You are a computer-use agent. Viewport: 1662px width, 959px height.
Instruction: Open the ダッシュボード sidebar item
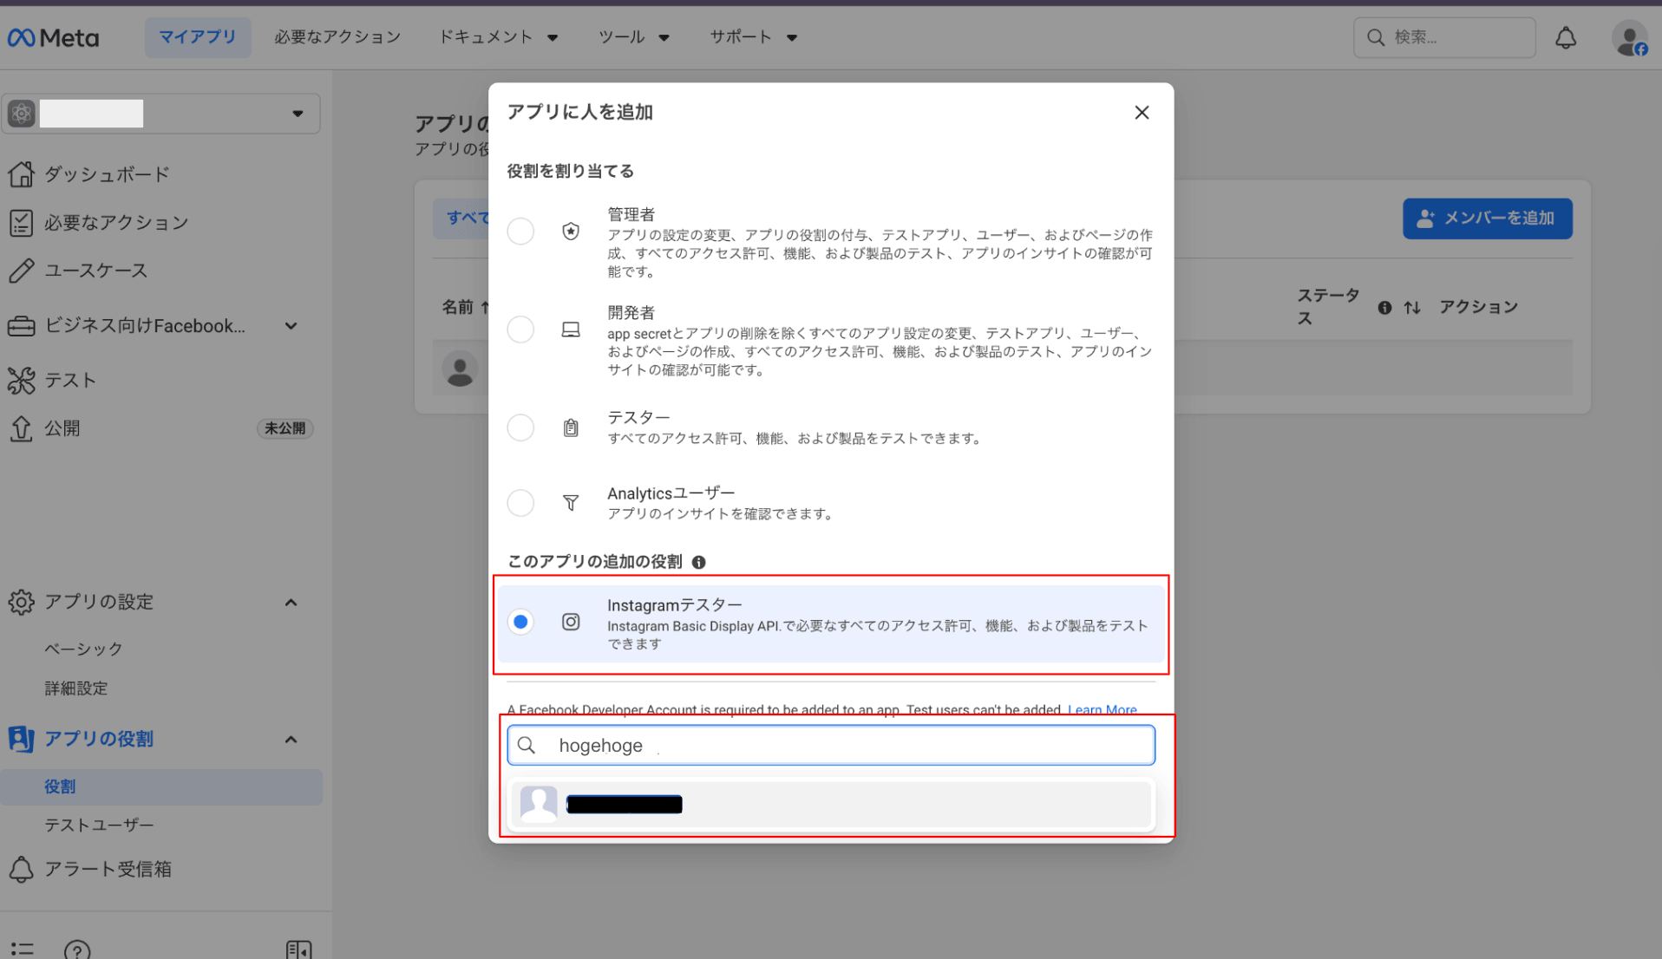(x=107, y=173)
